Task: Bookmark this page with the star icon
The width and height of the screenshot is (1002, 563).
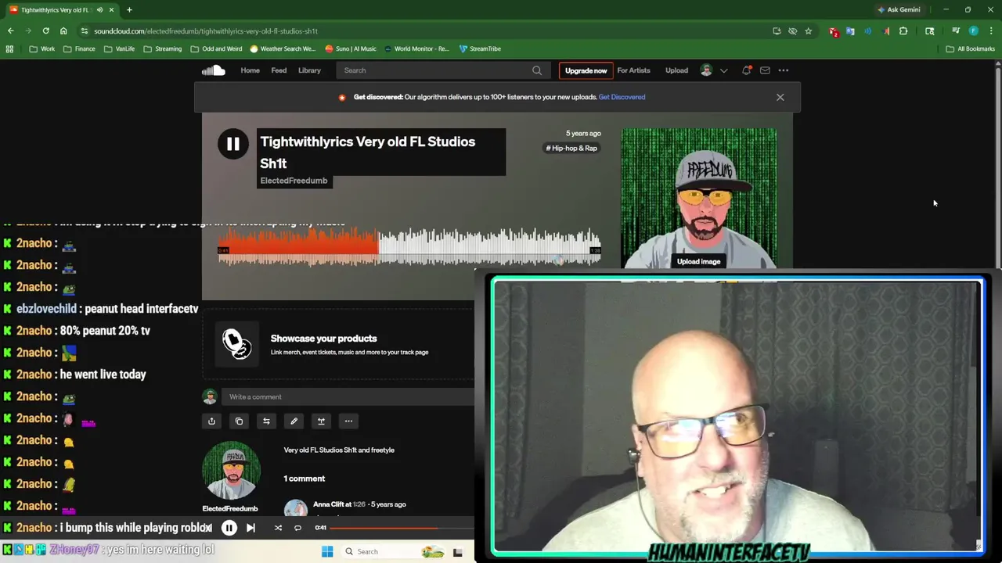Action: tap(809, 31)
